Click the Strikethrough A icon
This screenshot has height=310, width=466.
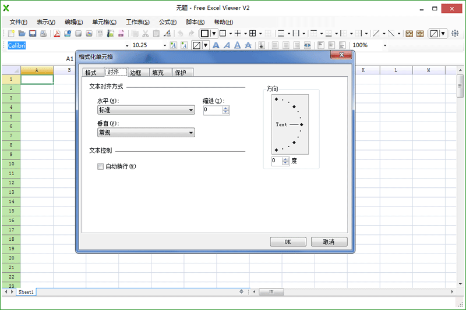point(248,45)
